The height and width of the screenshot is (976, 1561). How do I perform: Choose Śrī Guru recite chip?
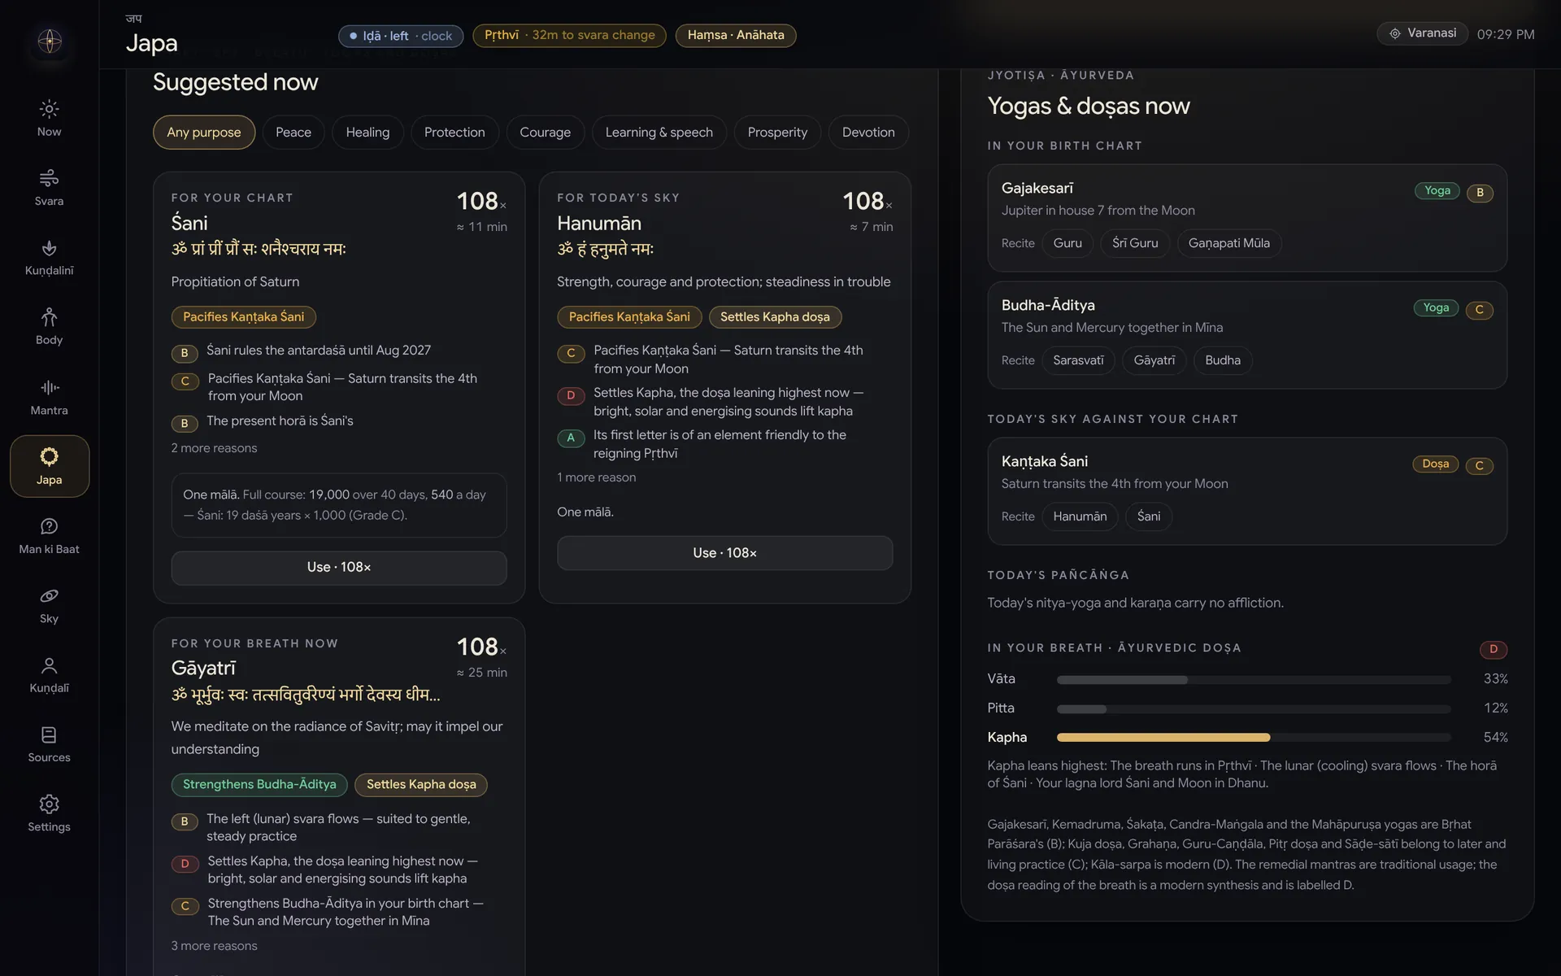pos(1135,243)
